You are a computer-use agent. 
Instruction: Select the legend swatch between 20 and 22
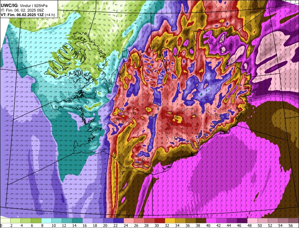[108, 221]
